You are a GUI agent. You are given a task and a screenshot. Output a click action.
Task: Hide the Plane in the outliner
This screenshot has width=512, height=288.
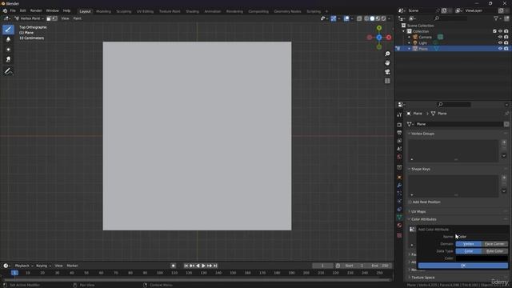point(500,49)
